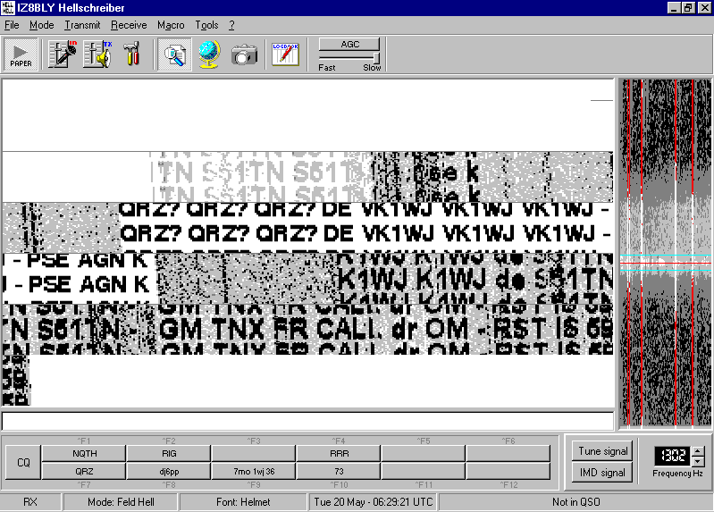Send the RIG macro
The height and width of the screenshot is (512, 714).
[x=169, y=454]
